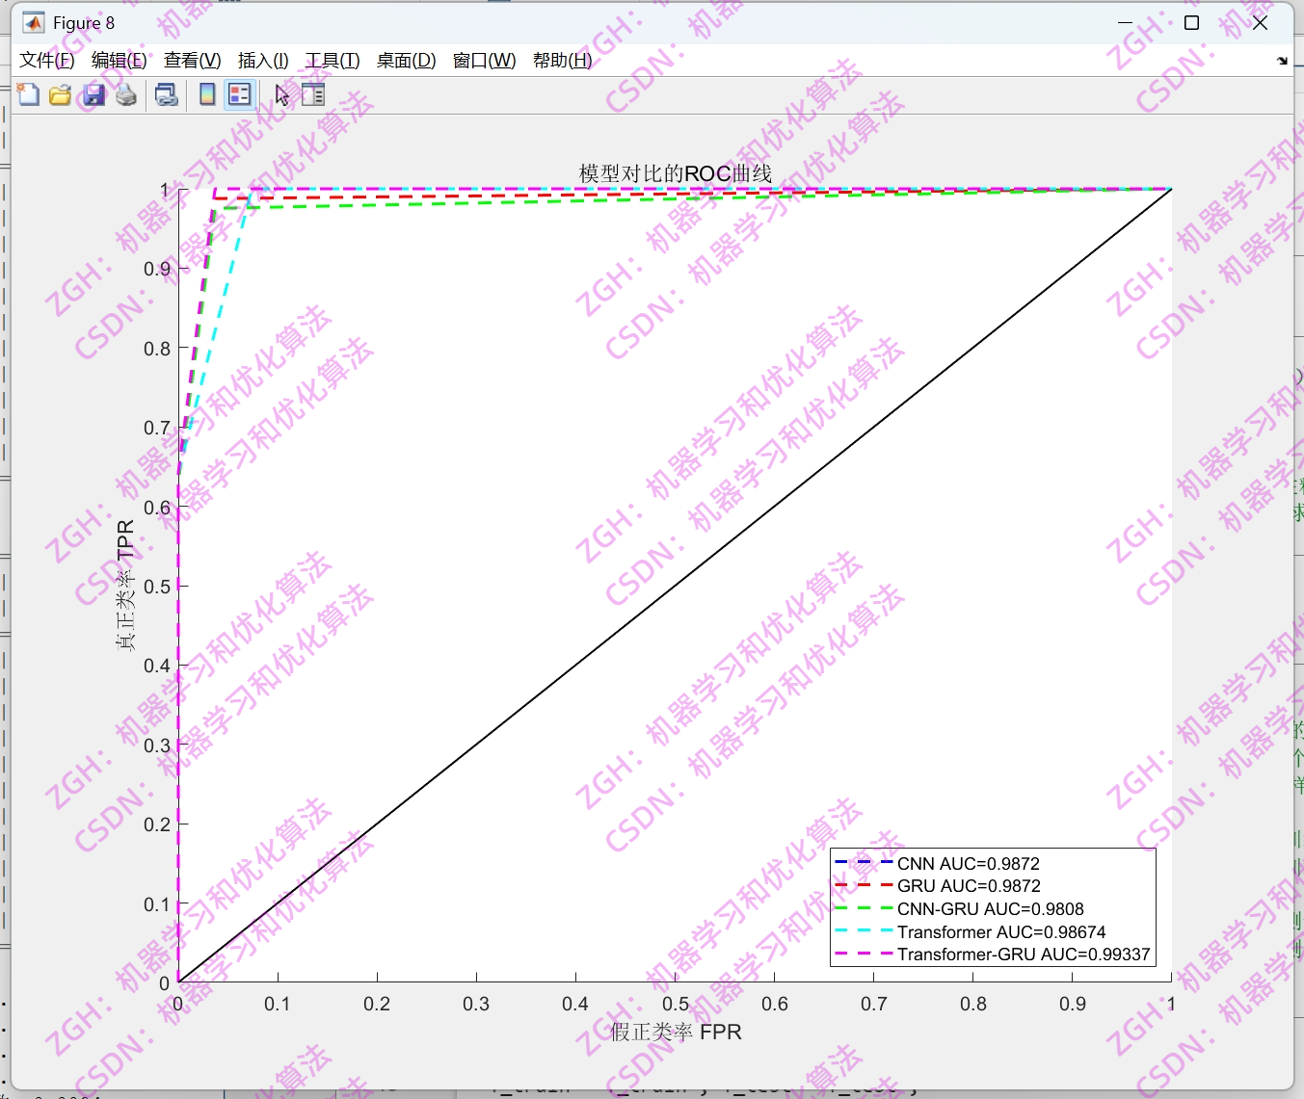Open the 文件(F) menu
1304x1099 pixels.
tap(44, 60)
